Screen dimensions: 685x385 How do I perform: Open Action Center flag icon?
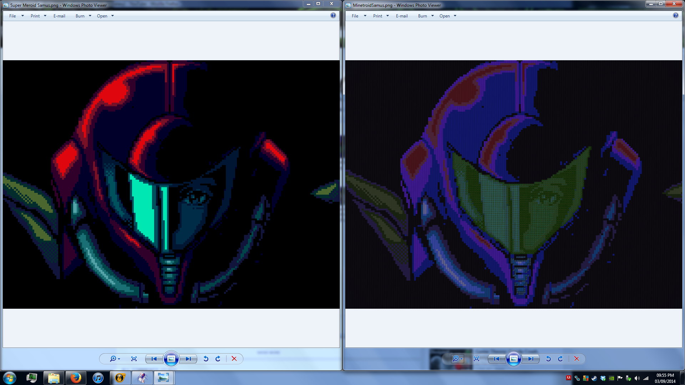point(620,378)
